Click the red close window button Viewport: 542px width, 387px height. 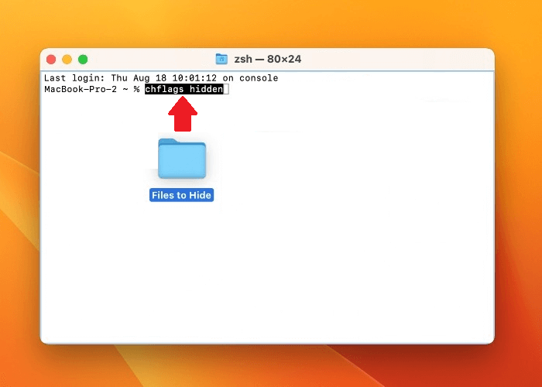(51, 60)
